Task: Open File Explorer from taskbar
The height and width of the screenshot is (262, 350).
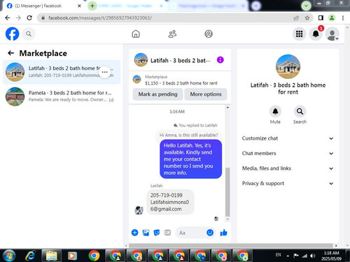Action: click(52, 256)
